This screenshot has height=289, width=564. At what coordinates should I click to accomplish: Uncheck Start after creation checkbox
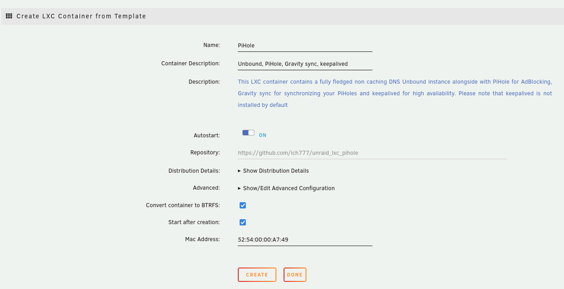pos(243,223)
